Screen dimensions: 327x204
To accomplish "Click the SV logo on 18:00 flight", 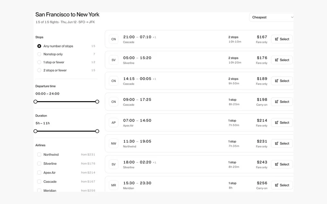I will click(x=114, y=164).
